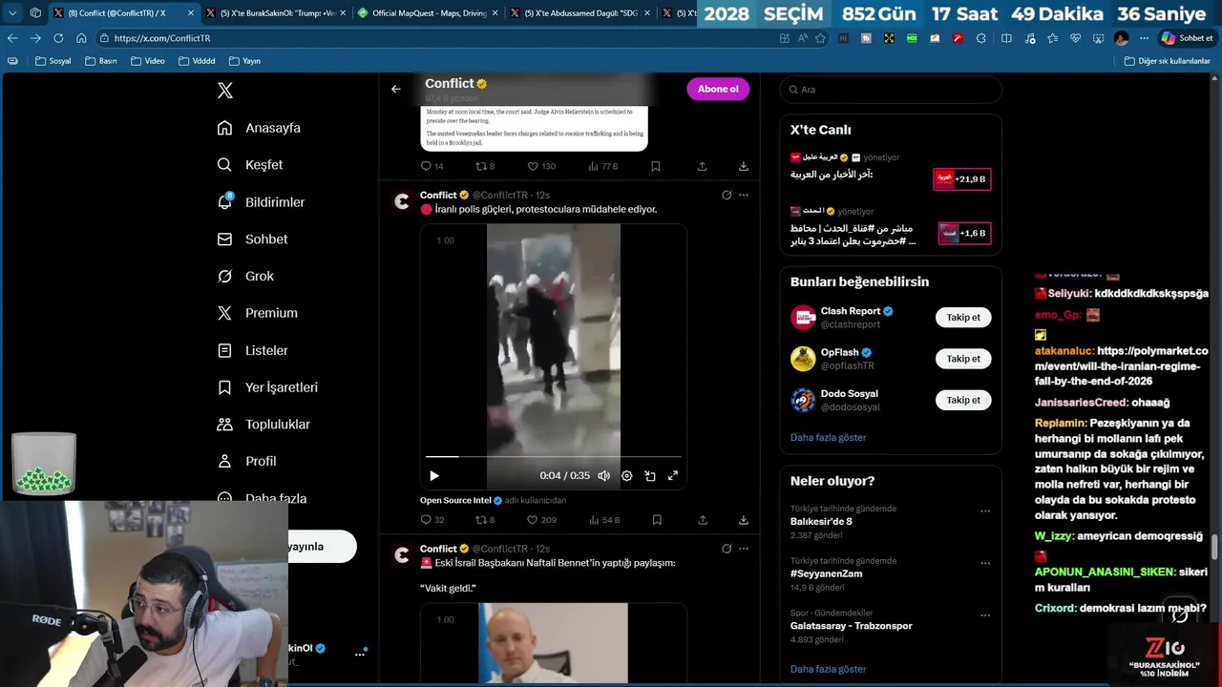Open the Naftali Bennet photo thumbnail

[553, 643]
